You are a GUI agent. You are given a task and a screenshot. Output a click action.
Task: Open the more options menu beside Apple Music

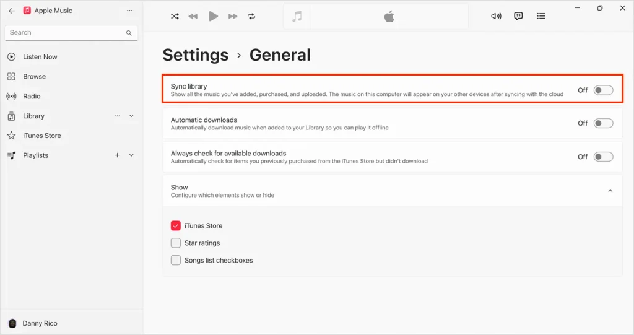point(129,11)
